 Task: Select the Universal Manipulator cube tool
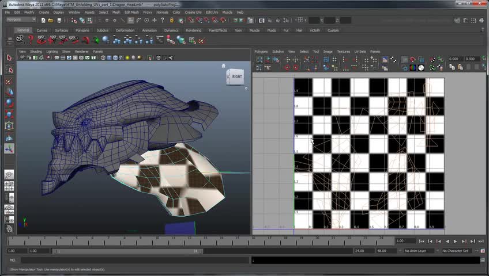point(9,126)
